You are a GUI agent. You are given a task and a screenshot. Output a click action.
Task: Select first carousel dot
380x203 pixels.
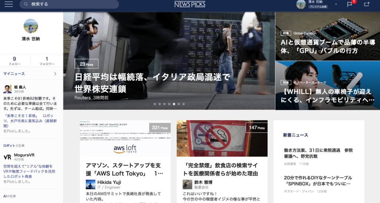[x=155, y=104]
